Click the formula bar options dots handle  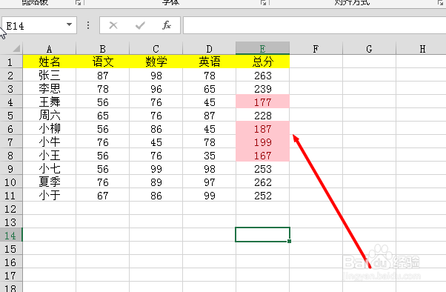[88, 25]
